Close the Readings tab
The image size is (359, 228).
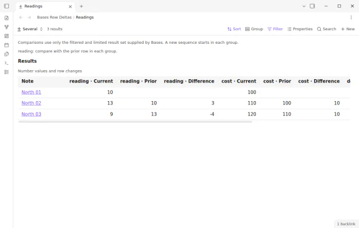70,6
